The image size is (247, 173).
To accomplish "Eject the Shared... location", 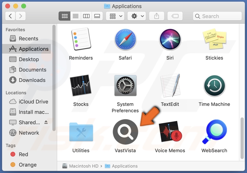I will click(x=46, y=122).
